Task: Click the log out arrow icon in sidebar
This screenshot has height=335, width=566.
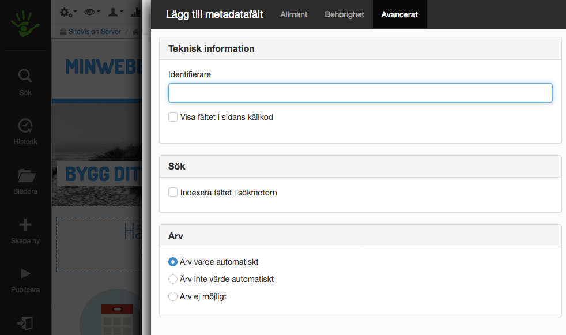Action: pyautogui.click(x=25, y=323)
